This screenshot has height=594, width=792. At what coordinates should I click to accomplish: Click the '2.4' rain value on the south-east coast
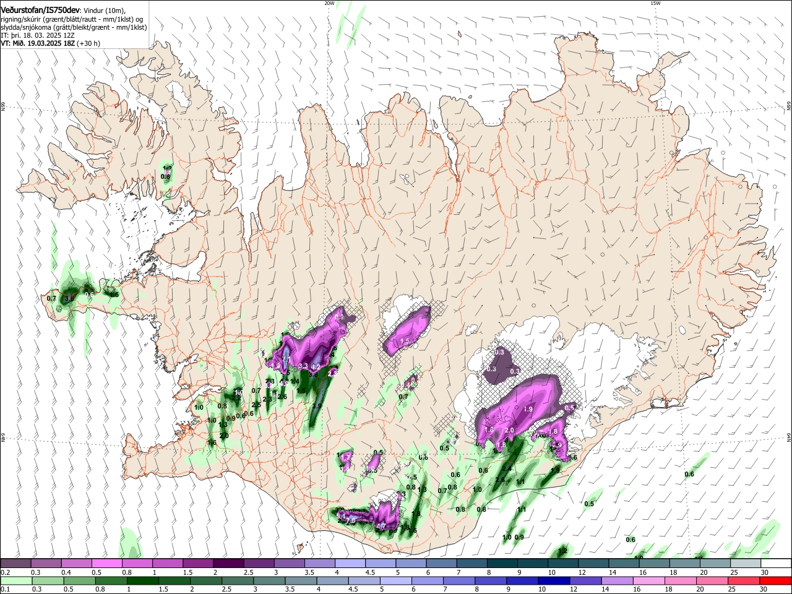[x=507, y=469]
